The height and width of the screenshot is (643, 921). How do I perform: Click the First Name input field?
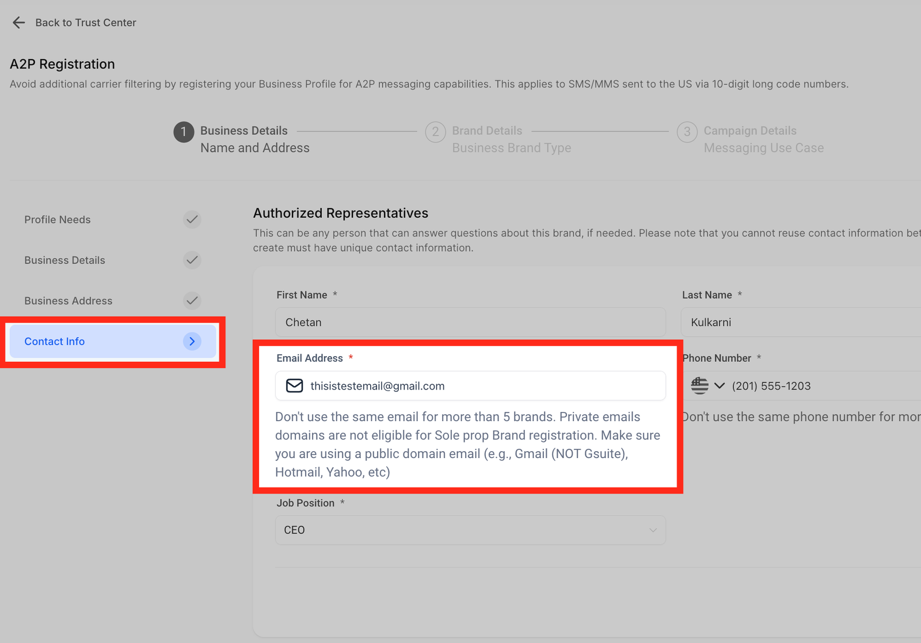coord(470,322)
